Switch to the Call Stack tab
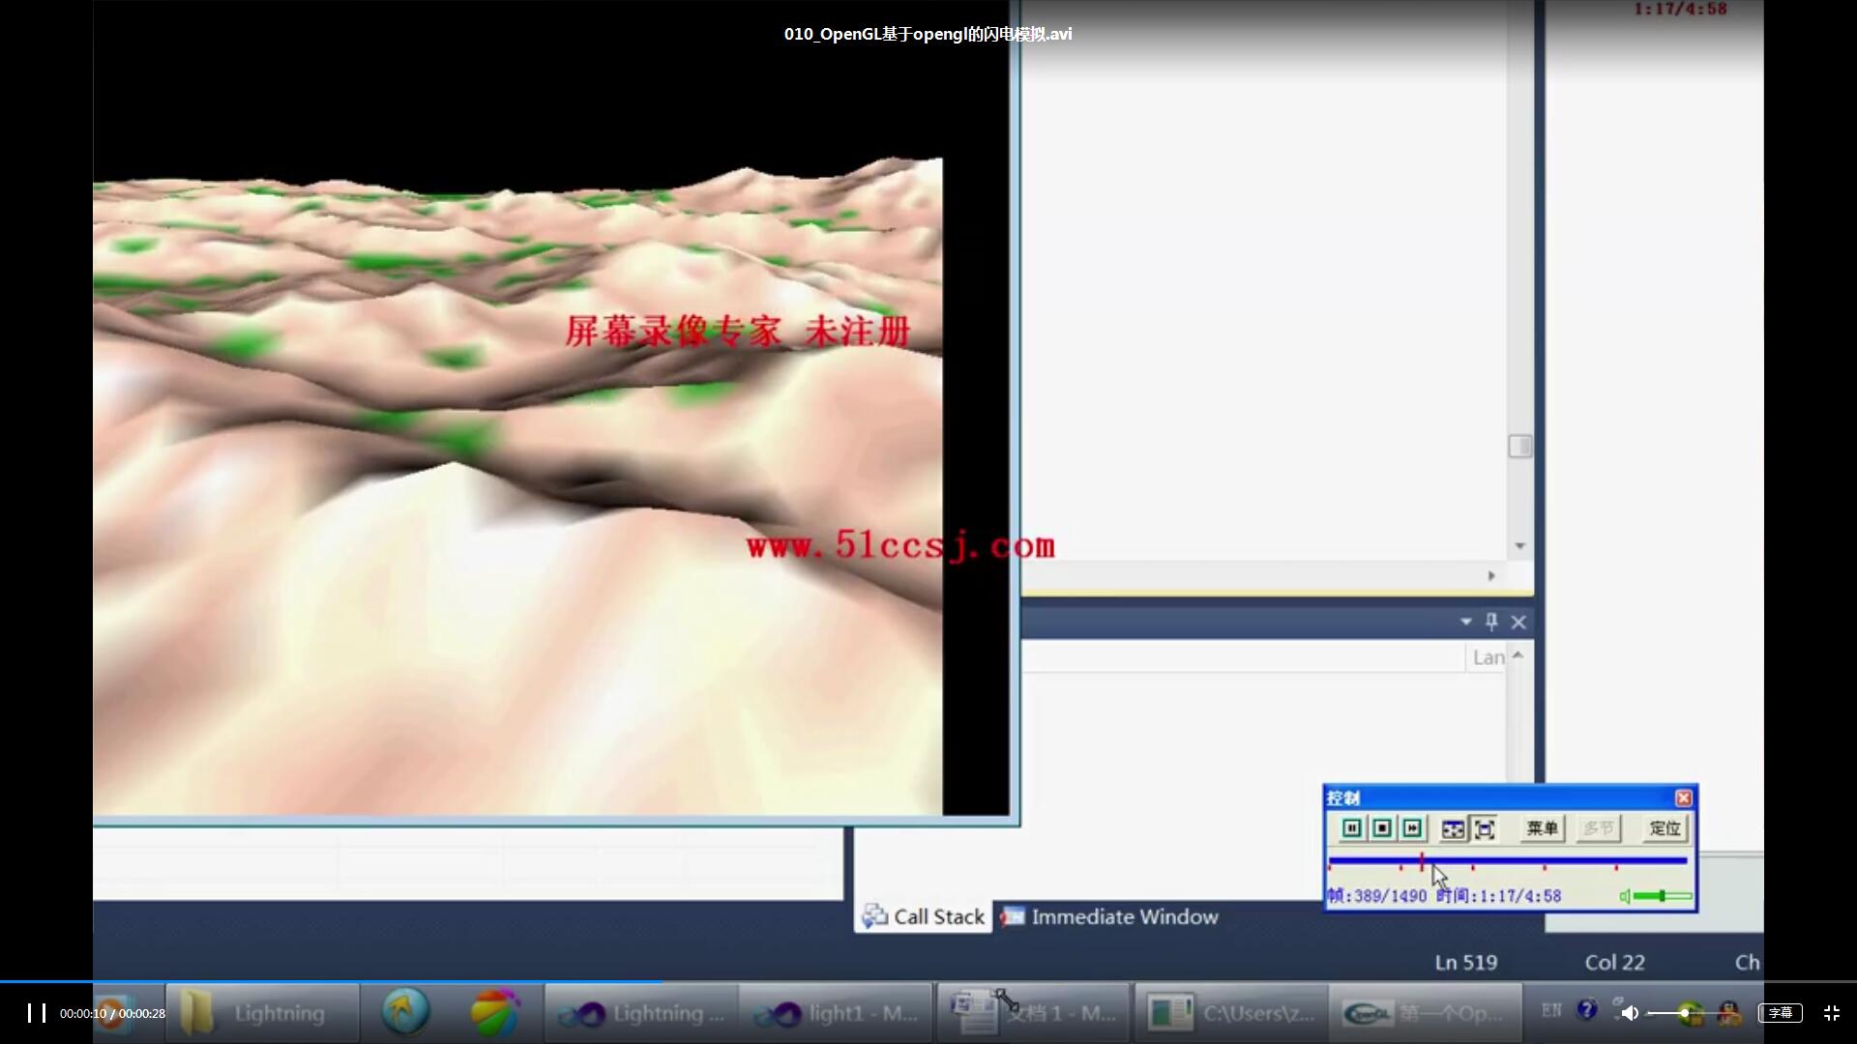 tap(924, 916)
